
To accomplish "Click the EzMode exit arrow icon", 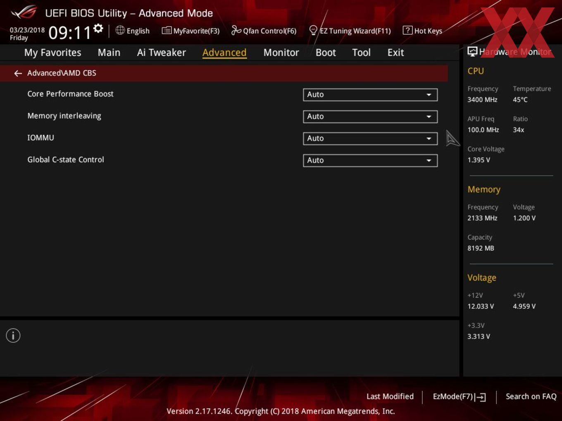I will [x=480, y=397].
